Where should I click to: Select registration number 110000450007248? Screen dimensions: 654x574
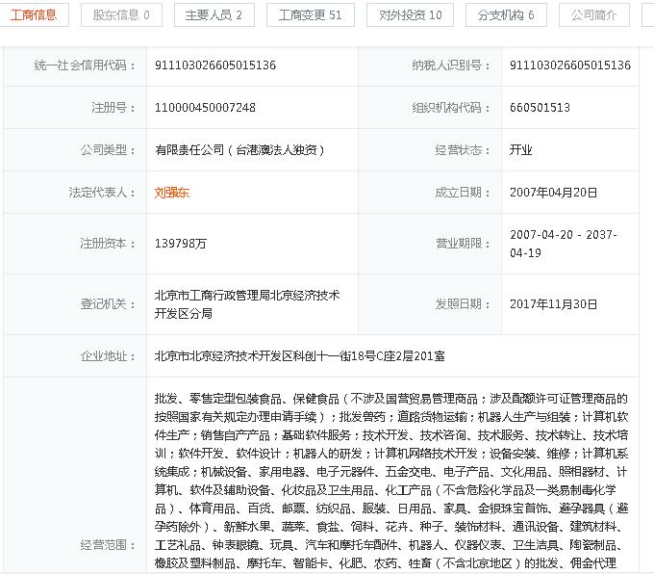[205, 108]
